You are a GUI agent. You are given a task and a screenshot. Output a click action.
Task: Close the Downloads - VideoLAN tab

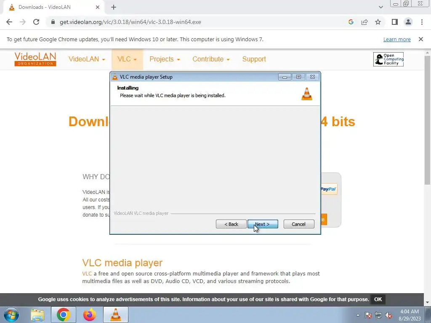coord(98,8)
